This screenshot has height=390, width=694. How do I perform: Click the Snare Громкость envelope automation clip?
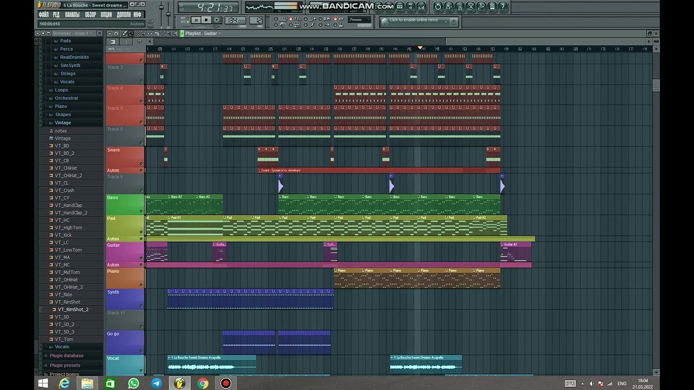click(378, 170)
